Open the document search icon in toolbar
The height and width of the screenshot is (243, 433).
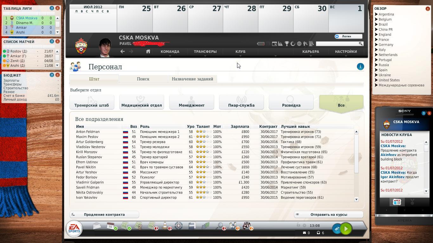coord(311,44)
